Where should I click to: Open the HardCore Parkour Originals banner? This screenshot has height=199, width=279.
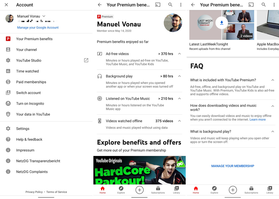(139, 170)
